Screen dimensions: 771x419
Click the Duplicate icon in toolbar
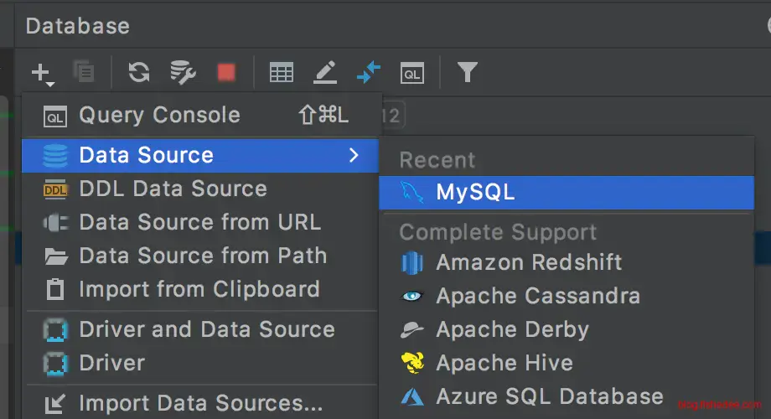click(84, 73)
